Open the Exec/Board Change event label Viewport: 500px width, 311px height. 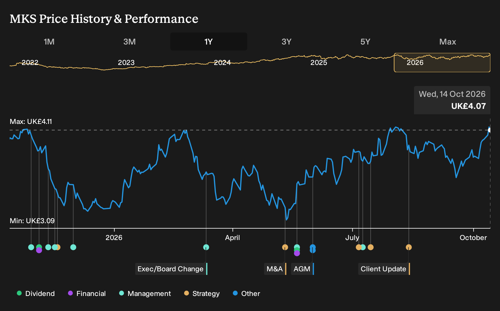point(171,269)
